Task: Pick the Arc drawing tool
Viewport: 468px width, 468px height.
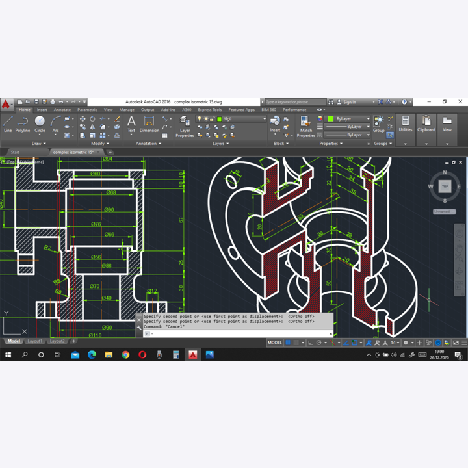Action: [x=55, y=123]
